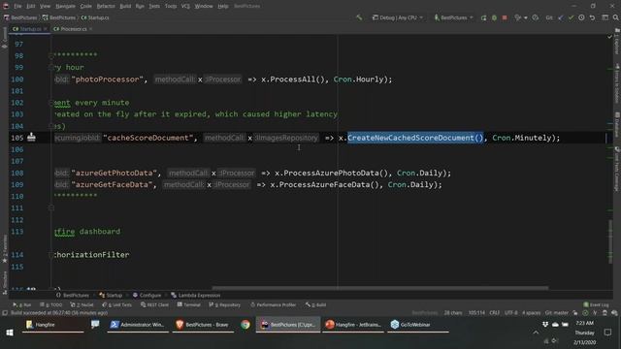Open the Repository tool window
Image resolution: width=621 pixels, height=349 pixels.
(x=225, y=304)
